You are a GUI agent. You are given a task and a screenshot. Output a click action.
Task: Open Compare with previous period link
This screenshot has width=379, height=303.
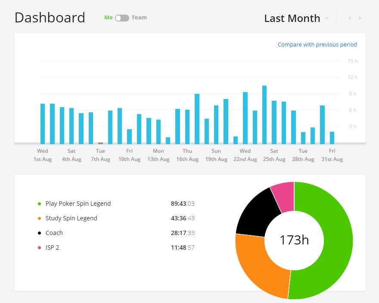[x=317, y=44]
